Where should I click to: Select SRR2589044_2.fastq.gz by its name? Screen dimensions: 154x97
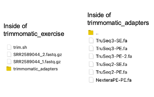[x=38, y=54]
